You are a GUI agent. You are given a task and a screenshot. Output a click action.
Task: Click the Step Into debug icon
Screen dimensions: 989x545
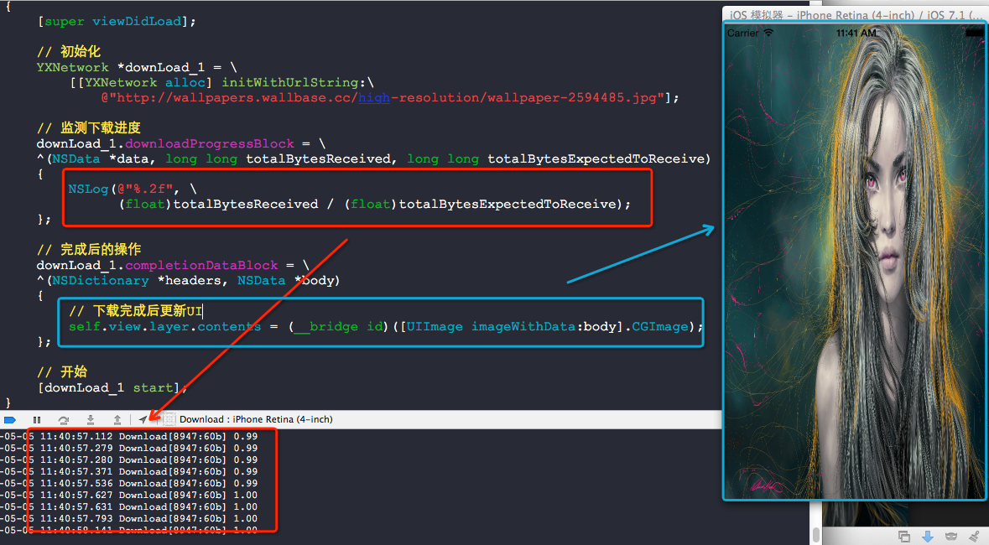tap(91, 419)
